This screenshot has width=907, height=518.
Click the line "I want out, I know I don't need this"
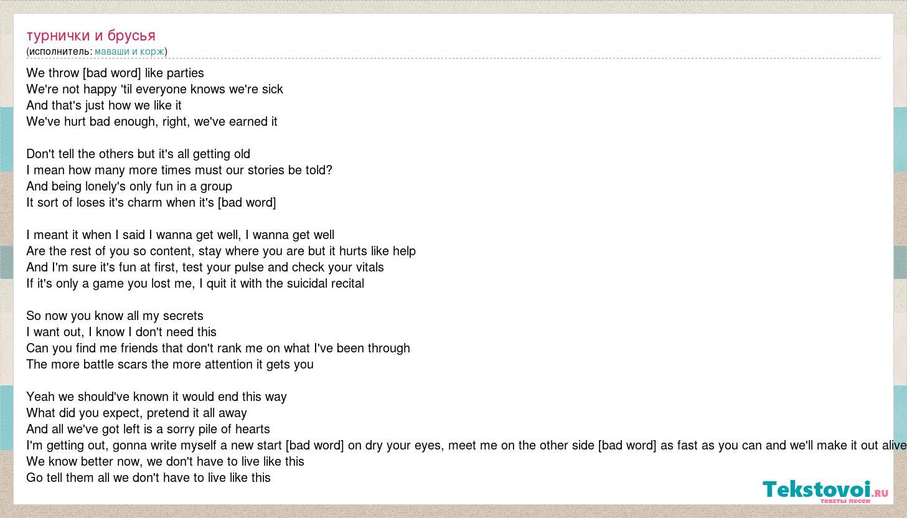point(121,332)
